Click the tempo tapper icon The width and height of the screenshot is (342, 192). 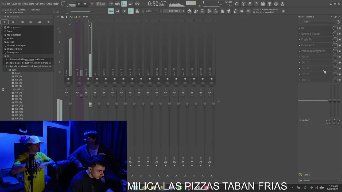235,11
